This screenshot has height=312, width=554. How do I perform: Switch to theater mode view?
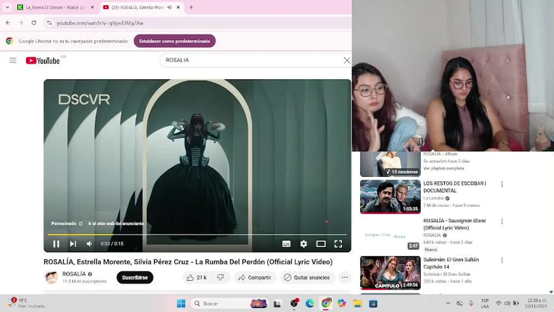pos(321,244)
